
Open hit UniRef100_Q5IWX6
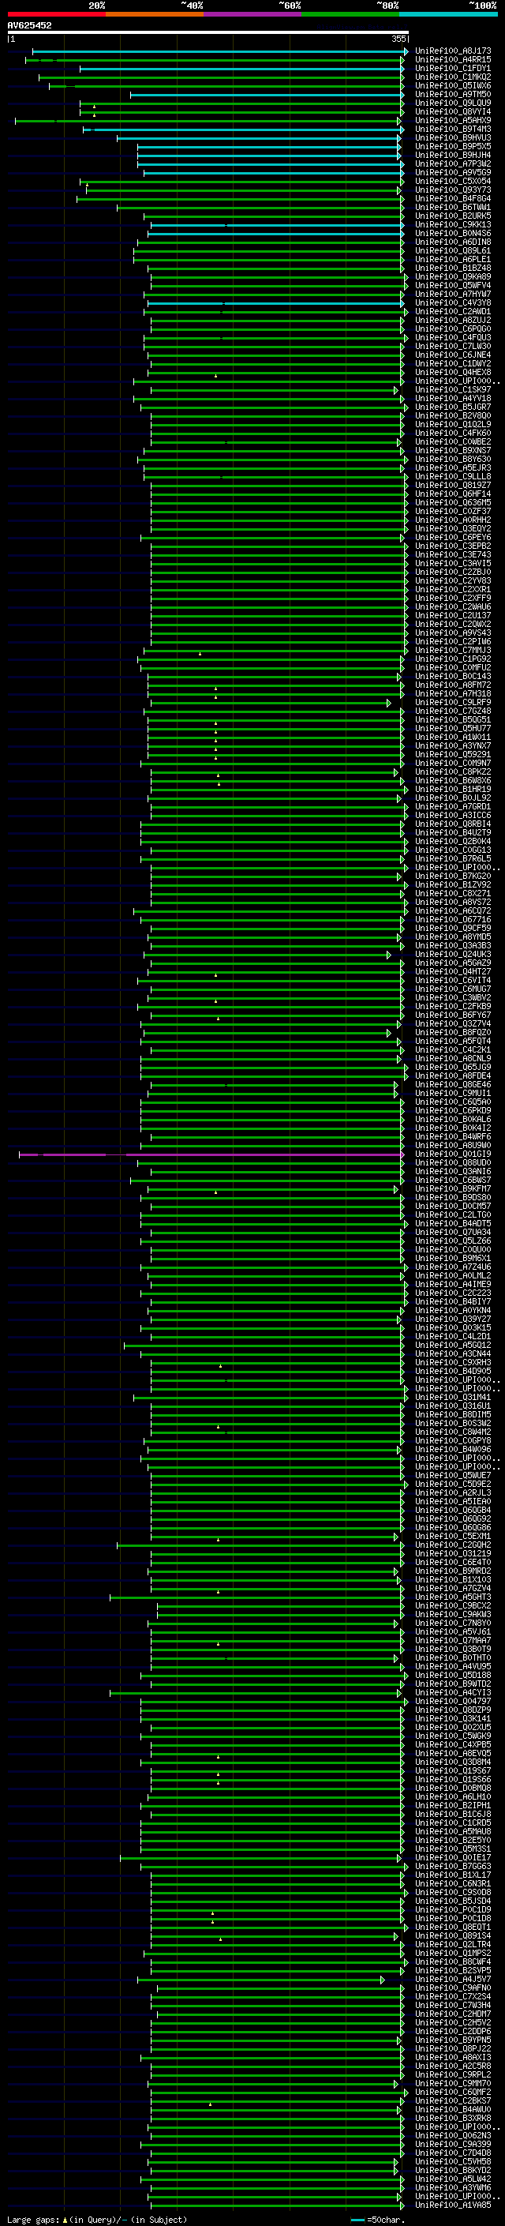pyautogui.click(x=452, y=85)
